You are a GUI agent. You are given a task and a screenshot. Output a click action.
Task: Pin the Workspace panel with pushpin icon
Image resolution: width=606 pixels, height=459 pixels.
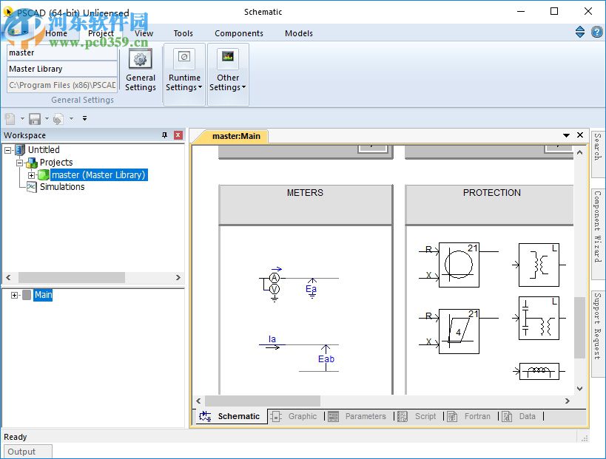click(164, 135)
